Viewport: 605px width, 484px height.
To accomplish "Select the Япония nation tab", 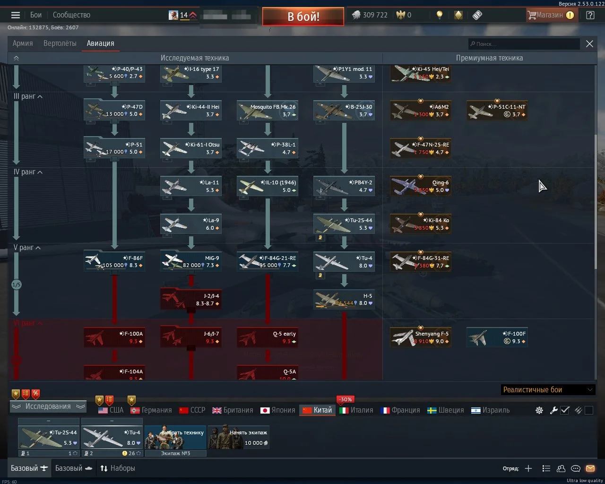I will click(278, 410).
